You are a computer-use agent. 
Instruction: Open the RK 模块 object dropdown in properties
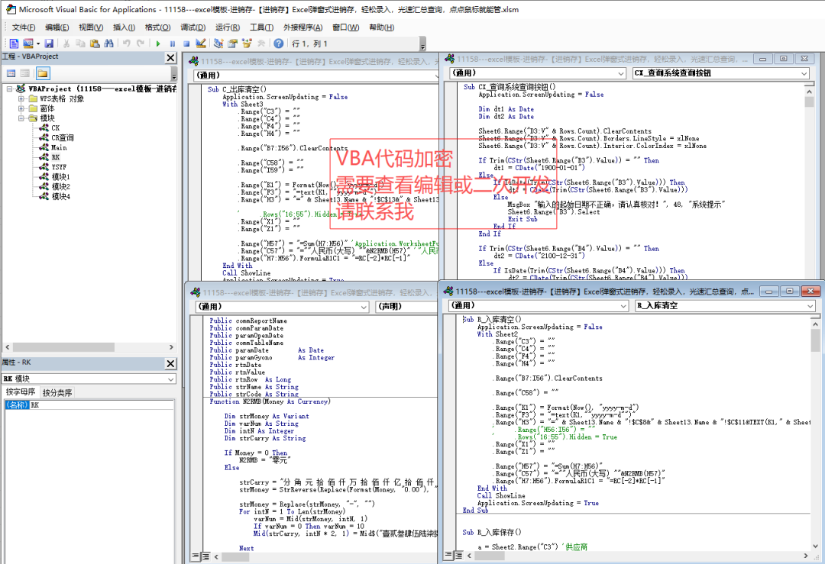[x=171, y=379]
